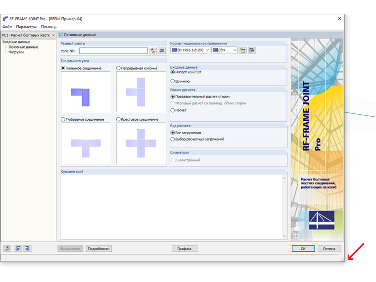Click the Графика button
Screen dimensions: 376x282
click(x=185, y=249)
